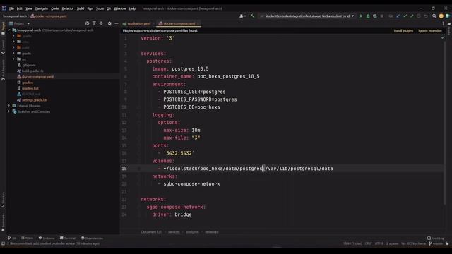Click '2 spaces' indent in status bar
The height and width of the screenshot is (254, 452).
tap(392, 243)
